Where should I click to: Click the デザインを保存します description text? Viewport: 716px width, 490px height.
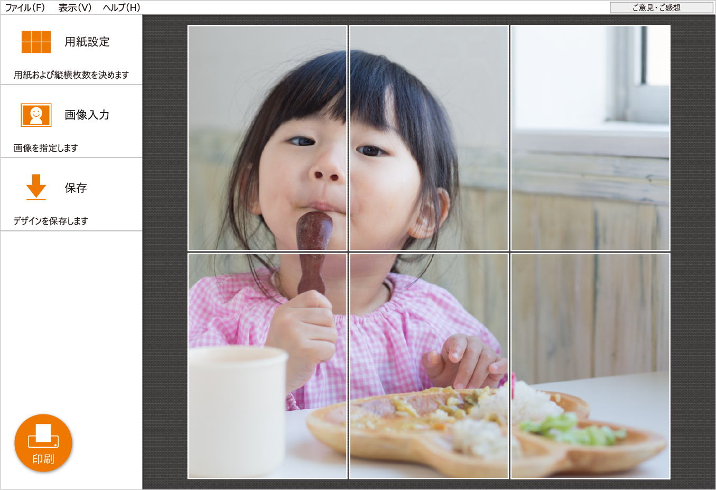pyautogui.click(x=51, y=221)
